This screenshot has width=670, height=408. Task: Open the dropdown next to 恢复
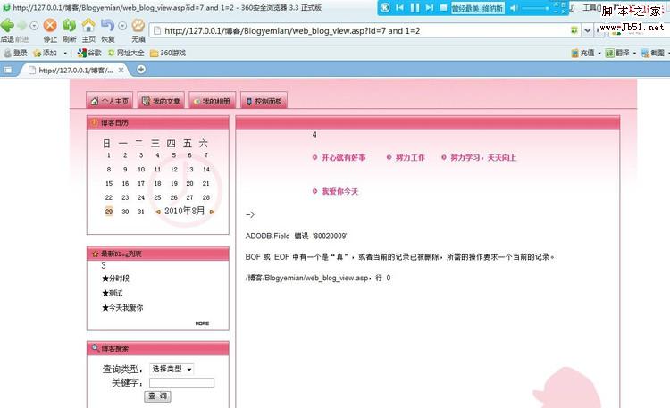pyautogui.click(x=122, y=26)
